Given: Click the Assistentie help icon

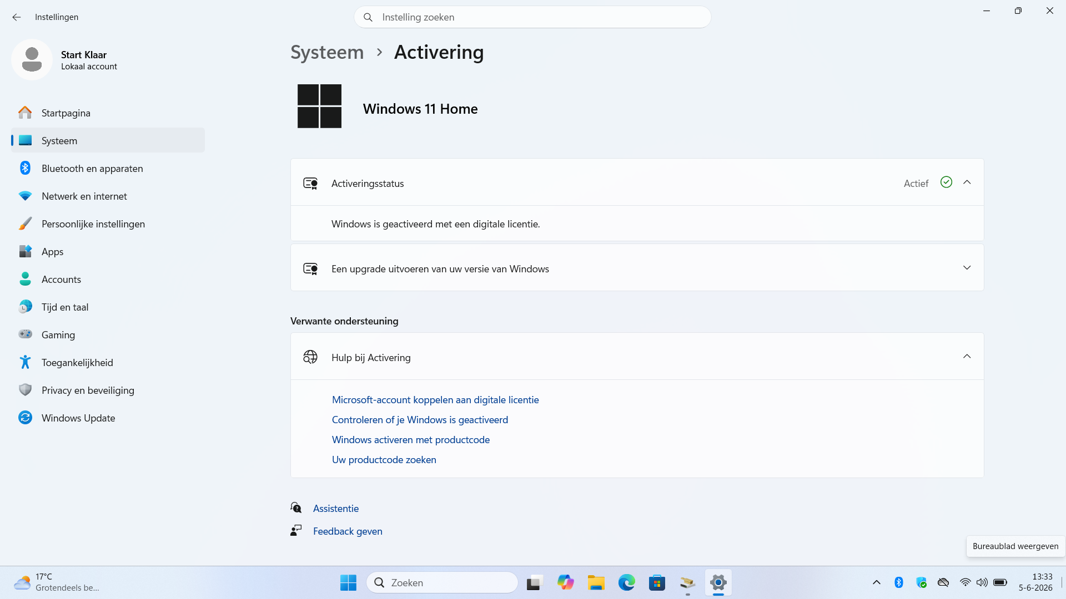Looking at the screenshot, I should 296,508.
